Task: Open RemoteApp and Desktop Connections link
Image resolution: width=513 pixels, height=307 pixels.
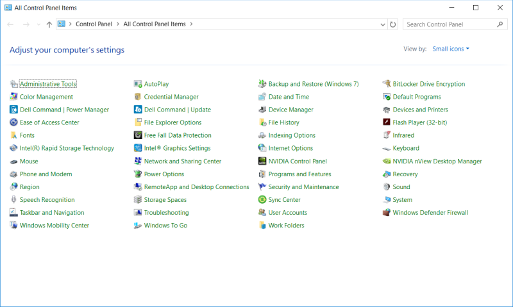Action: 196,187
